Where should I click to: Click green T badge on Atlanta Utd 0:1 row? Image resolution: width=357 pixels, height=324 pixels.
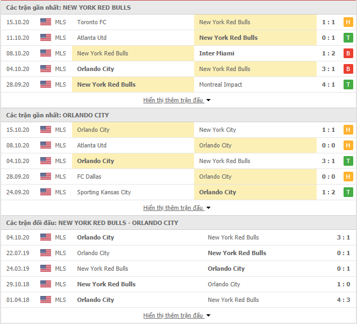[348, 38]
